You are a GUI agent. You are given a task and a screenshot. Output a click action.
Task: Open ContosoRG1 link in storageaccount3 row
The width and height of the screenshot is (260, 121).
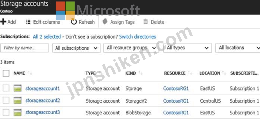[176, 113]
